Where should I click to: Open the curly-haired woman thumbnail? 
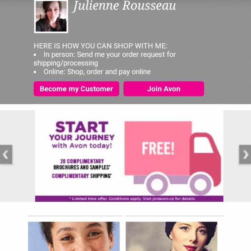tap(74, 236)
